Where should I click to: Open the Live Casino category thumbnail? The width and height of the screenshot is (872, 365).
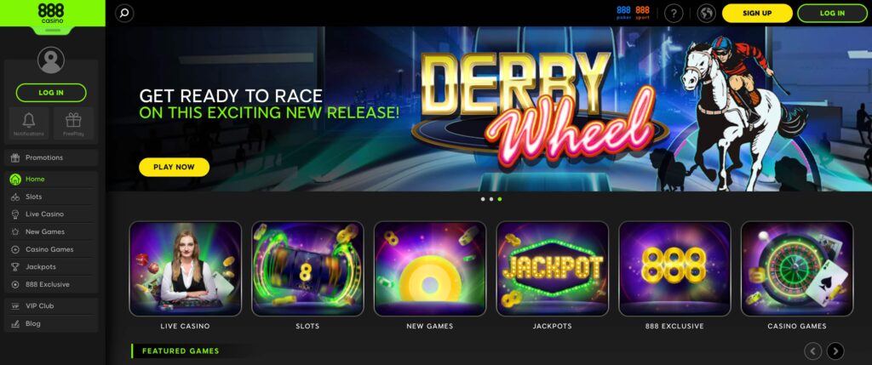coord(185,269)
